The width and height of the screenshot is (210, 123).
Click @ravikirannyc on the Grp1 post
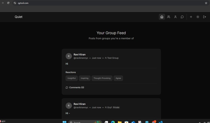81,107
